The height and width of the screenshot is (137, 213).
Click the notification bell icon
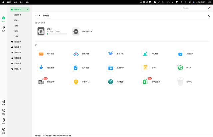pyautogui.click(x=209, y=8)
